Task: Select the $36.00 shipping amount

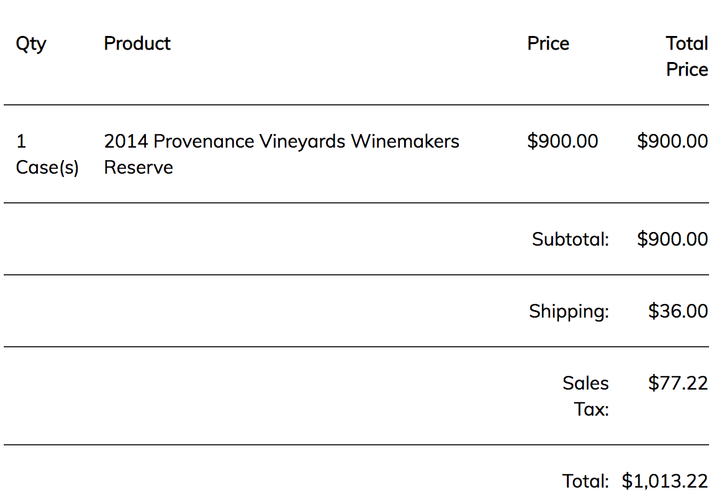Action: [678, 311]
